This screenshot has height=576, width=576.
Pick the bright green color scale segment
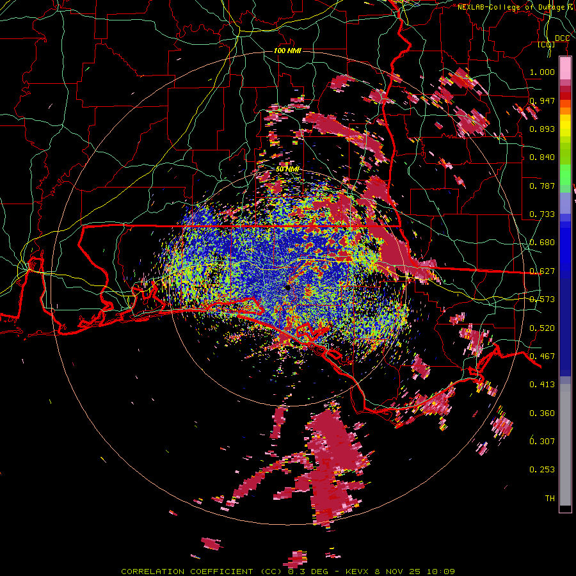click(565, 174)
